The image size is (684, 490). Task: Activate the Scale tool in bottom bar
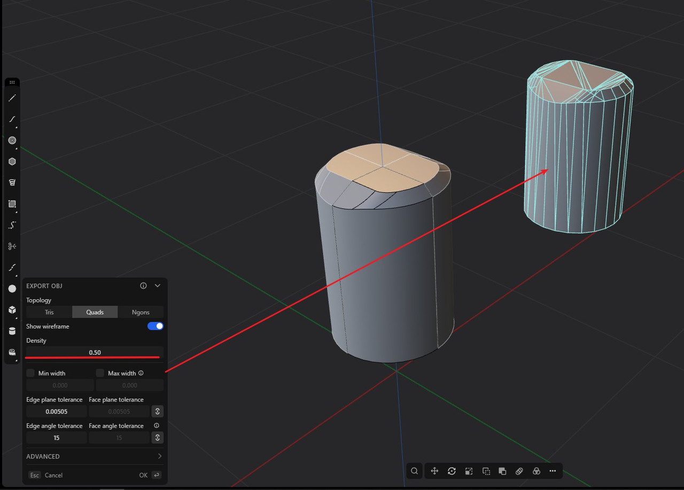point(469,471)
